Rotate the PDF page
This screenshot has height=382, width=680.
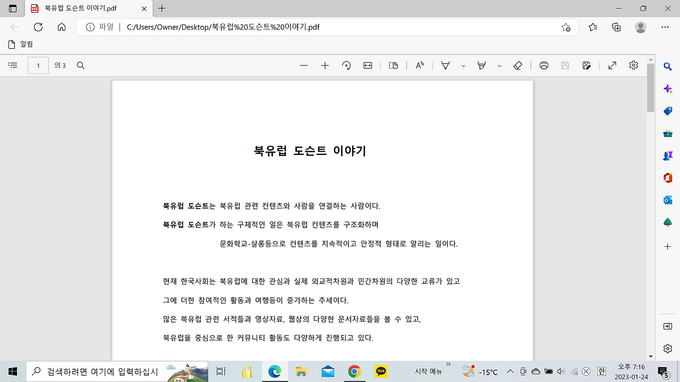pyautogui.click(x=346, y=65)
